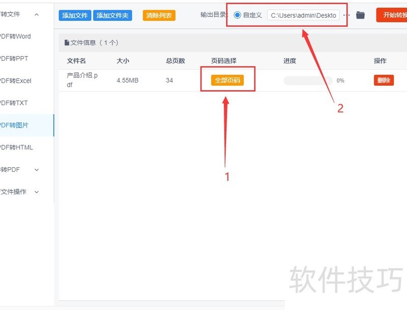Click the 页码选择 column header

224,61
